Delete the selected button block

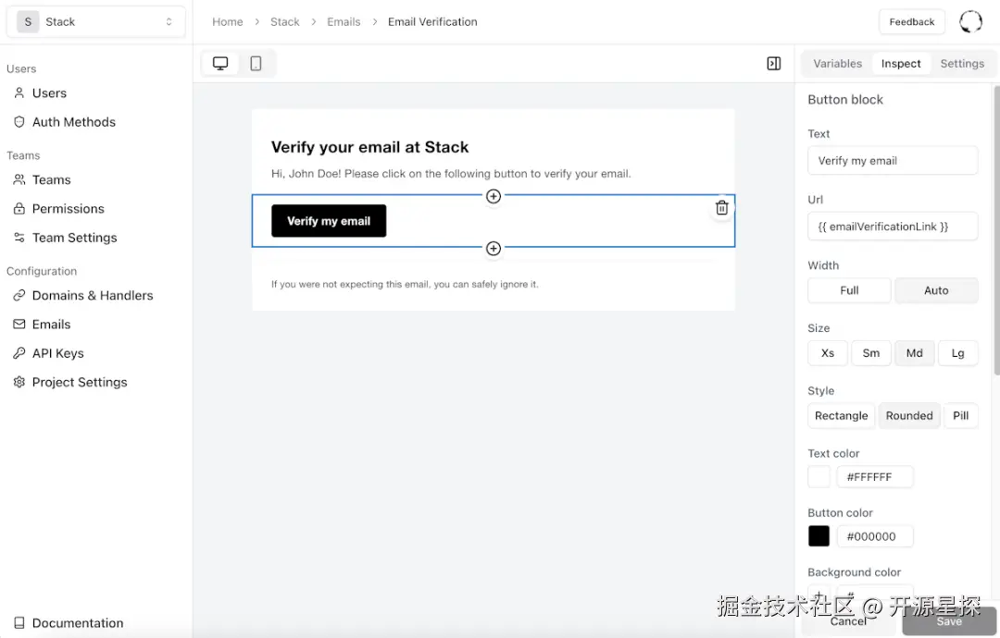point(722,207)
